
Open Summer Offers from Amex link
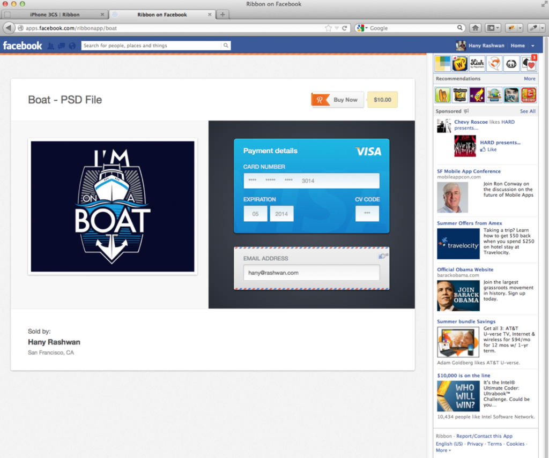click(x=470, y=223)
